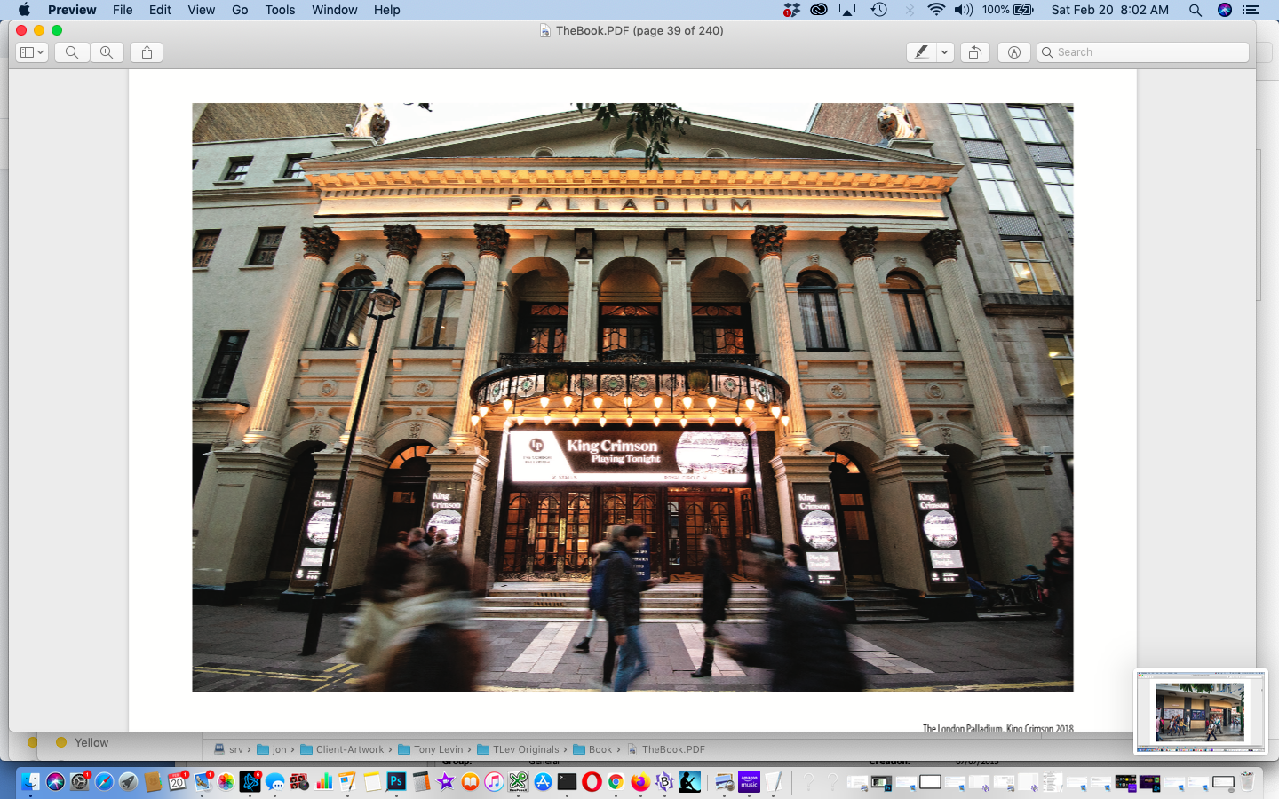
Task: Open the Wi-Fi status menu
Action: tap(936, 10)
